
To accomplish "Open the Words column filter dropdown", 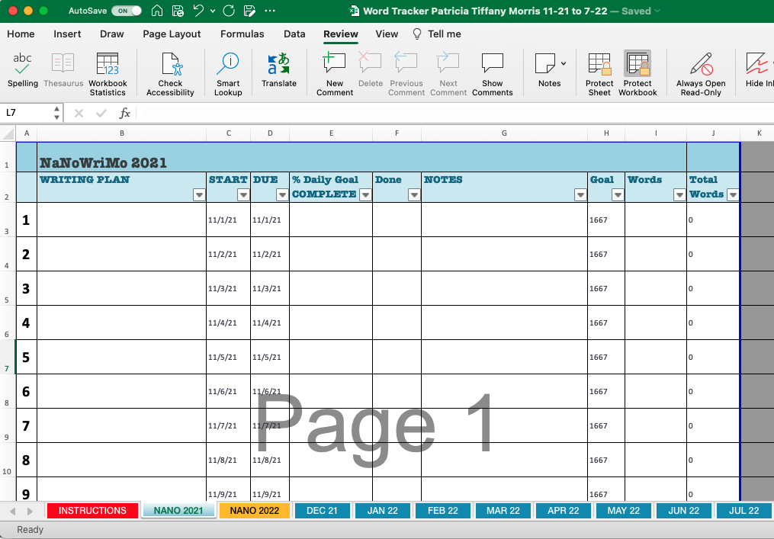I will pos(679,194).
